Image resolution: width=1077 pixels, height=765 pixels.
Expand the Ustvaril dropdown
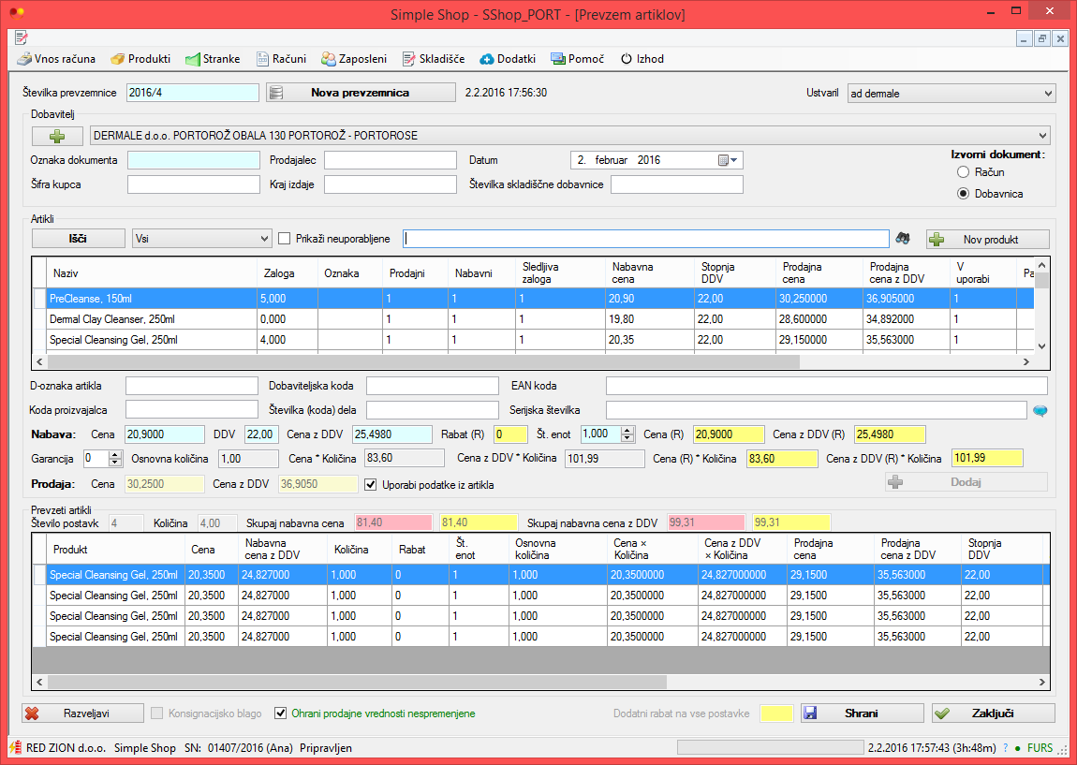click(1047, 94)
